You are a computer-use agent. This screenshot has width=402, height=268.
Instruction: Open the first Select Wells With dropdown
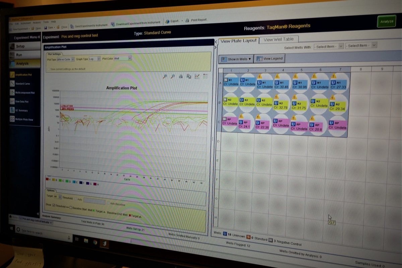point(329,47)
